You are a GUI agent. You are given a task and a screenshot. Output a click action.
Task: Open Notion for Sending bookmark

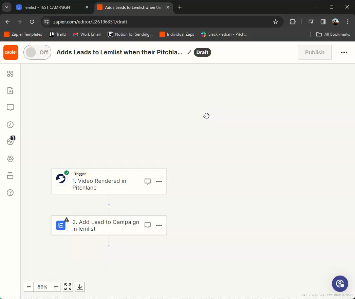point(130,34)
